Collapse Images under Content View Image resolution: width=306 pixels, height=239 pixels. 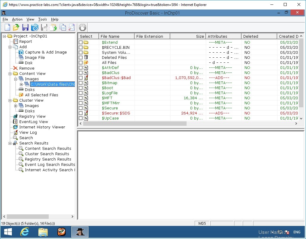(x=16, y=79)
